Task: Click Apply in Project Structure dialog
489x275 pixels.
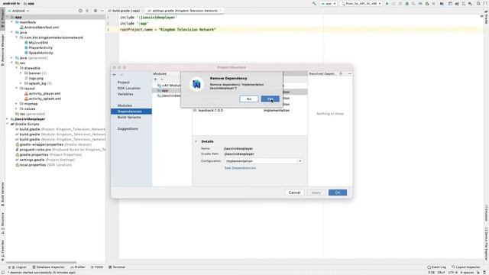Action: pos(316,192)
